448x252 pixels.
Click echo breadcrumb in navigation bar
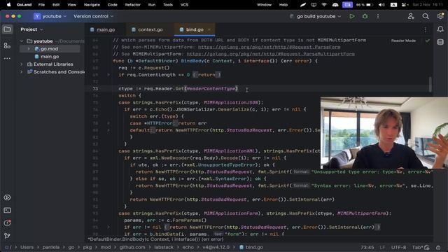click(188, 247)
